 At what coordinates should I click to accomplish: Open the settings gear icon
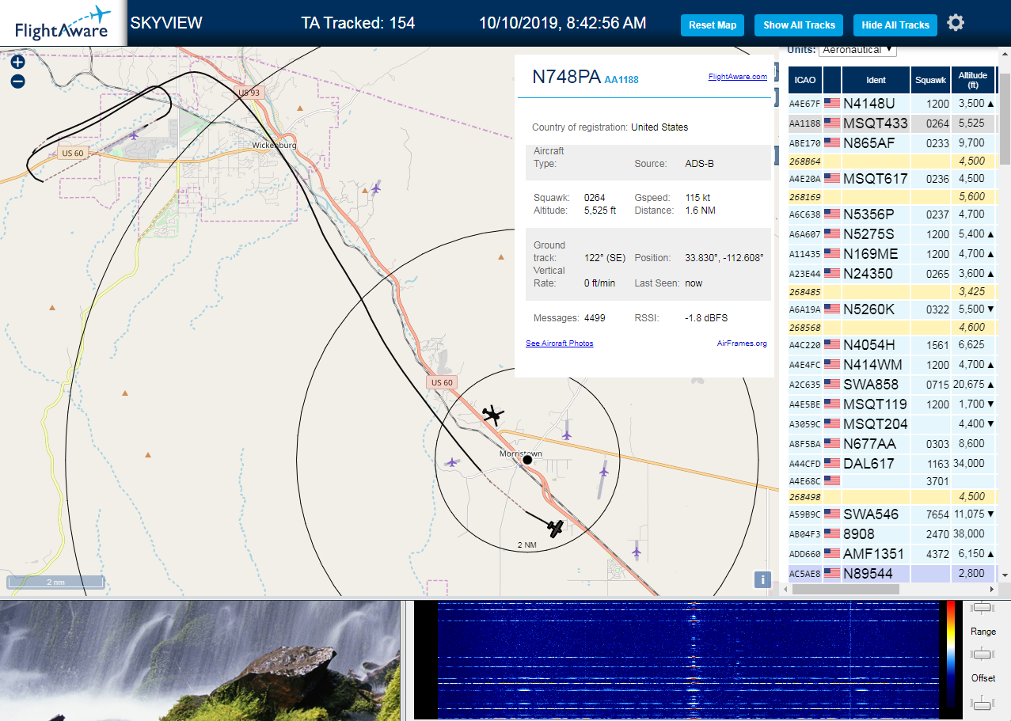[956, 23]
